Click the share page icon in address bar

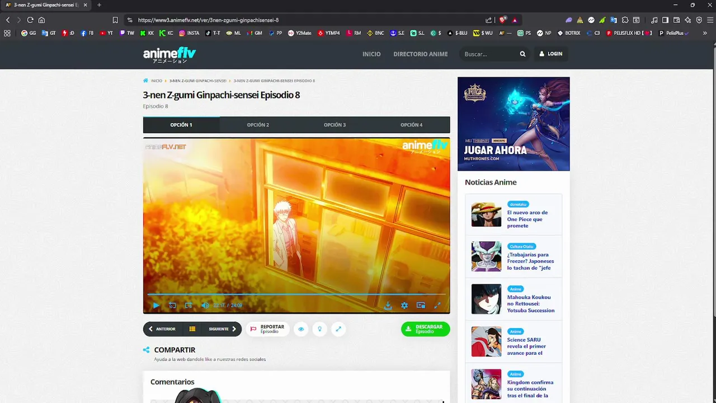point(488,20)
